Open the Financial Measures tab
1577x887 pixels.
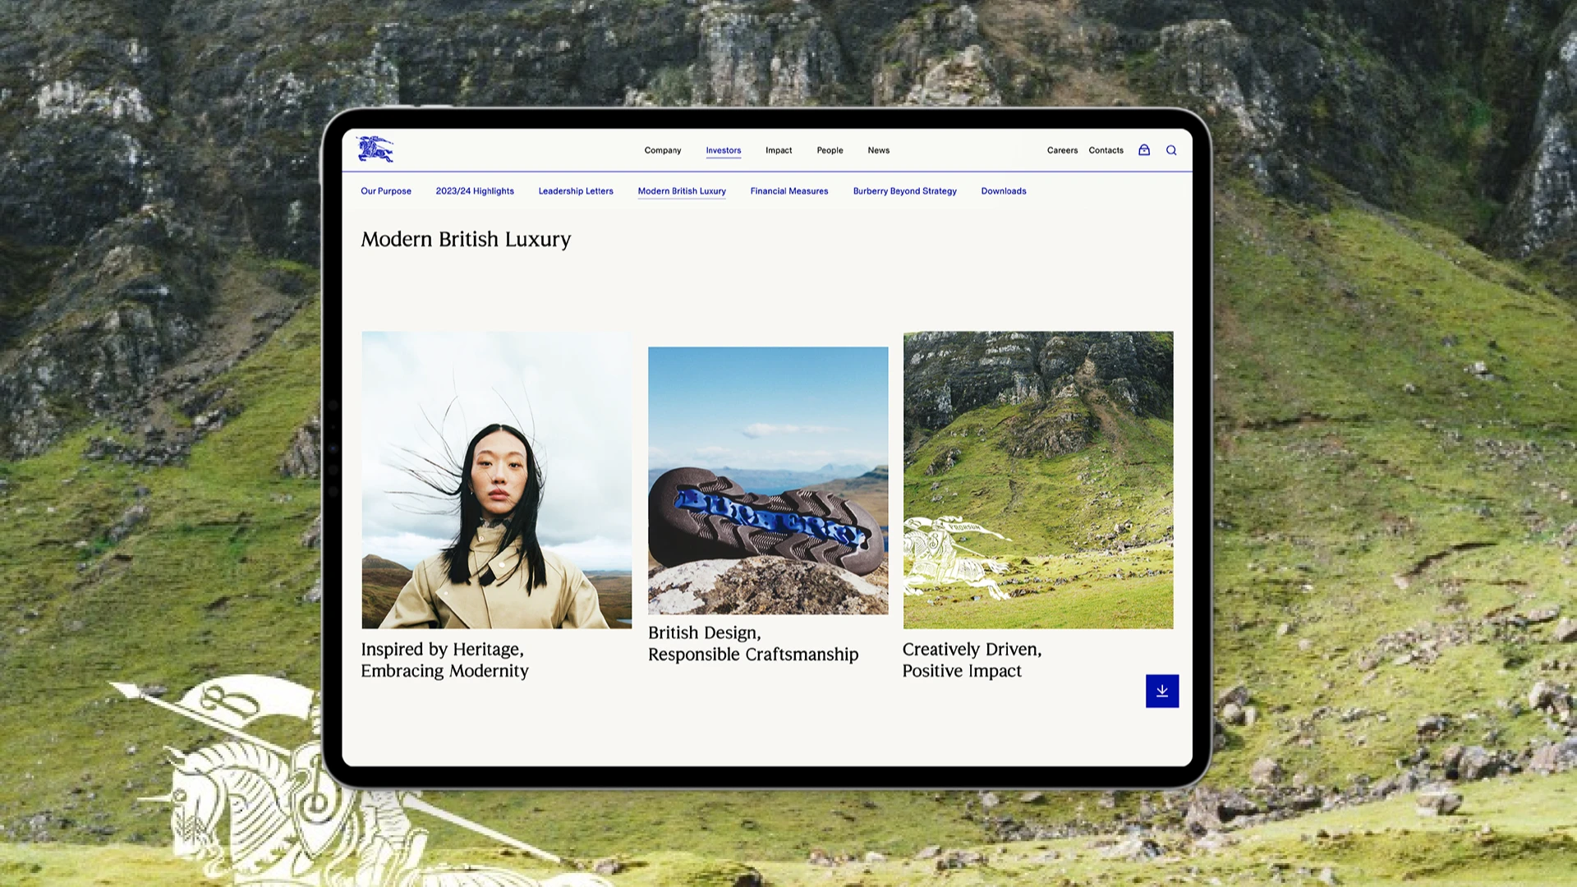[x=789, y=191]
